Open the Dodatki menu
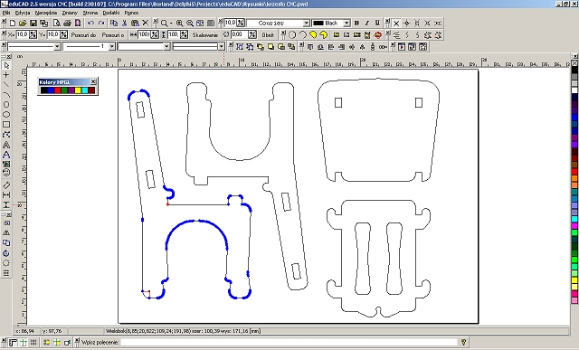The image size is (579, 350). pyautogui.click(x=111, y=13)
